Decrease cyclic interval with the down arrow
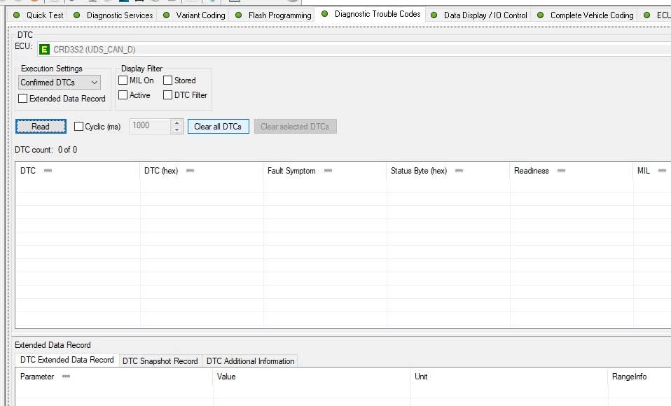 177,130
